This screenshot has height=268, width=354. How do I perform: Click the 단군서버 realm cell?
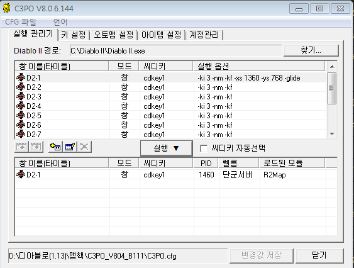[237, 175]
